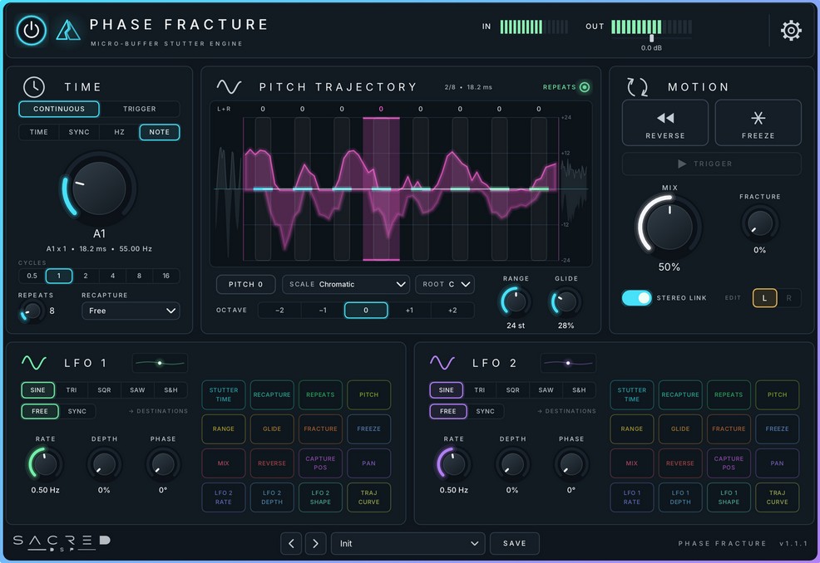Go to the next preset arrow
Viewport: 820px width, 563px height.
(x=315, y=543)
